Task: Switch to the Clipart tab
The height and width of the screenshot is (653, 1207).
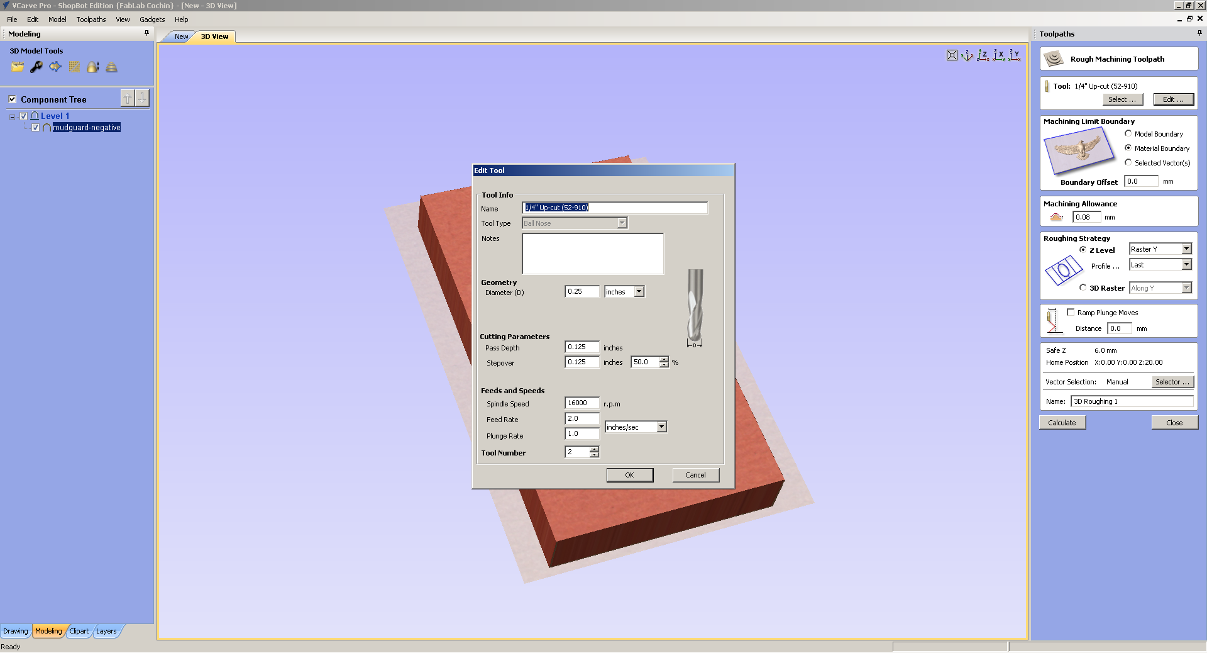Action: point(79,631)
